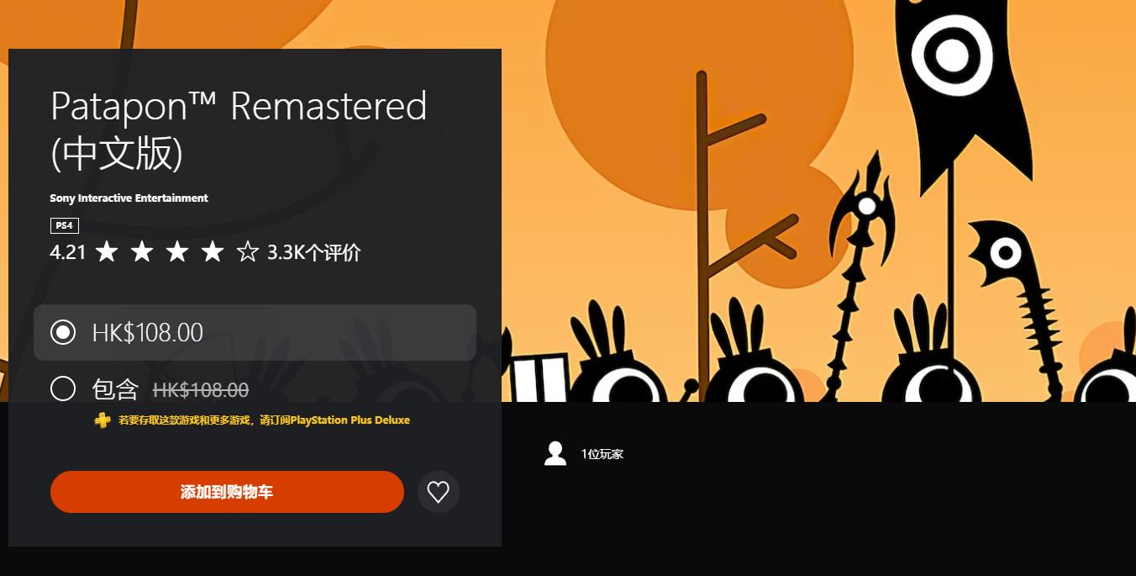
Task: Click the fourth filled rating star
Action: tap(213, 251)
